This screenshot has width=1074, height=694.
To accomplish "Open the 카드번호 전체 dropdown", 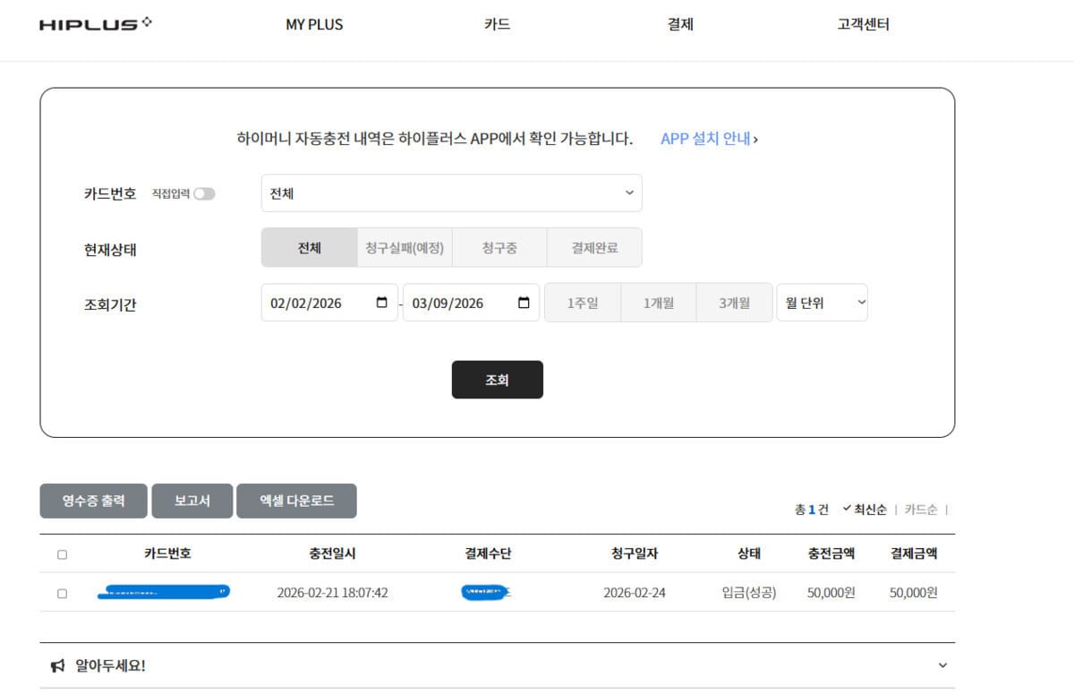I will pyautogui.click(x=451, y=193).
